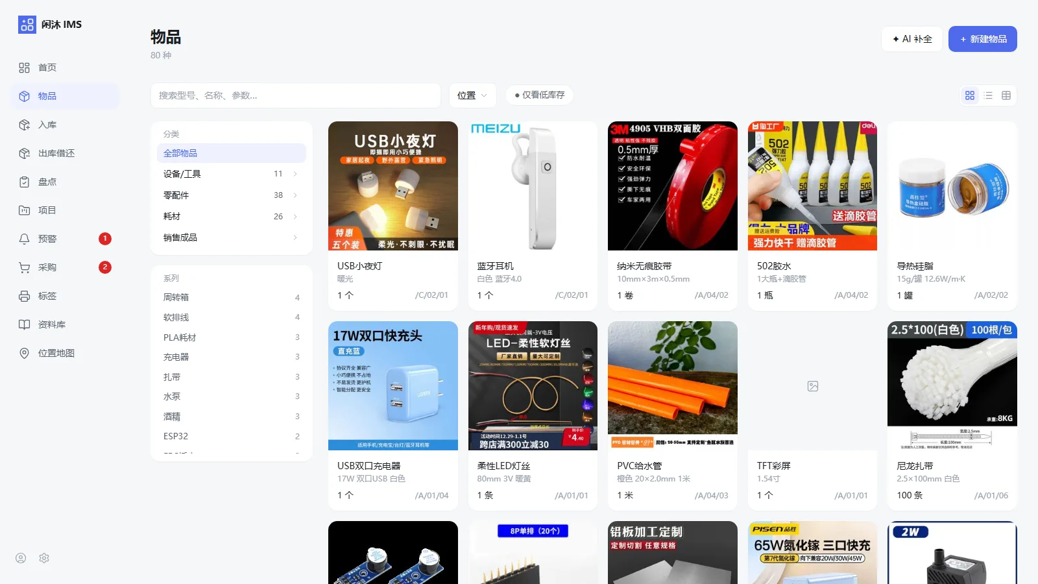Open the settings gear icon
This screenshot has width=1038, height=584.
[x=44, y=558]
